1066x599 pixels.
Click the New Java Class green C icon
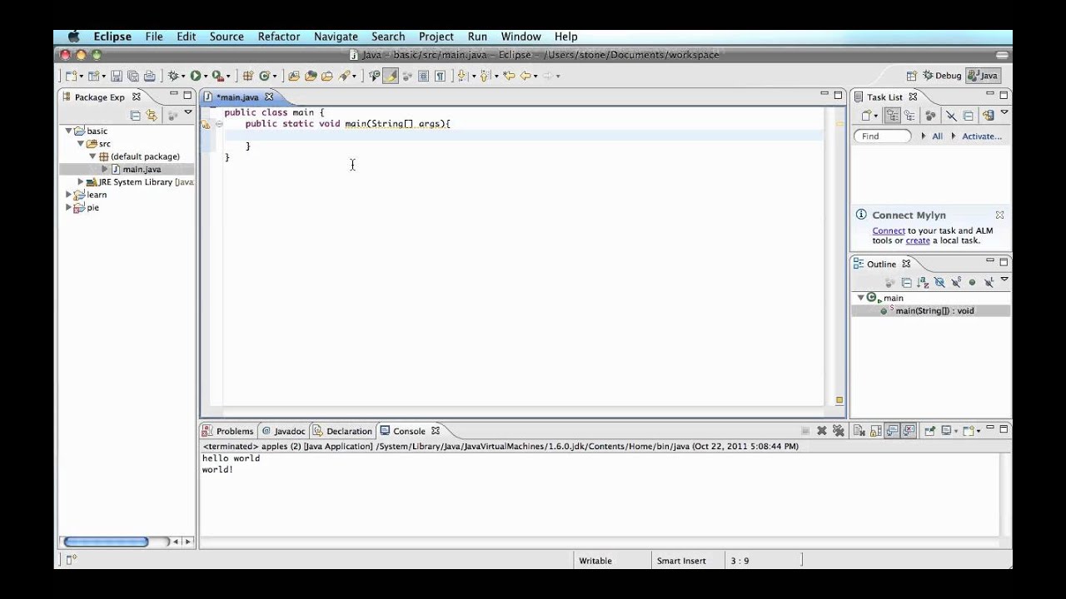tap(263, 76)
